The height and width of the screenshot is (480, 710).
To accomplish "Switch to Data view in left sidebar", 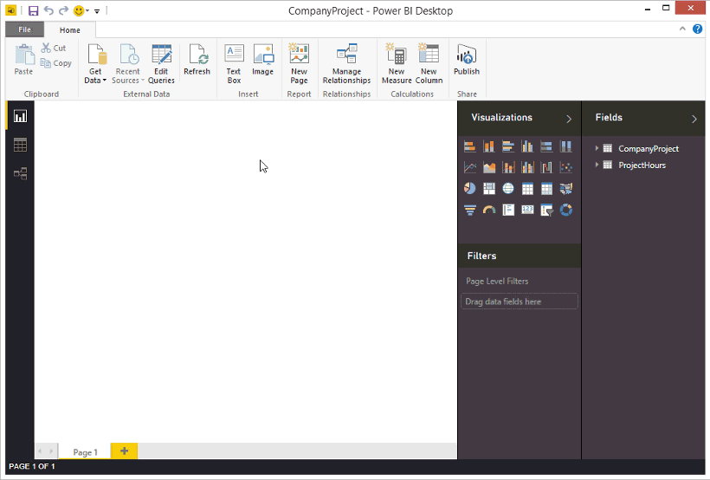I will pyautogui.click(x=21, y=145).
